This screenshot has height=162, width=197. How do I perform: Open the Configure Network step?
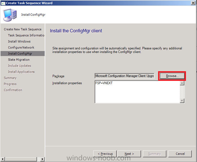21,47
